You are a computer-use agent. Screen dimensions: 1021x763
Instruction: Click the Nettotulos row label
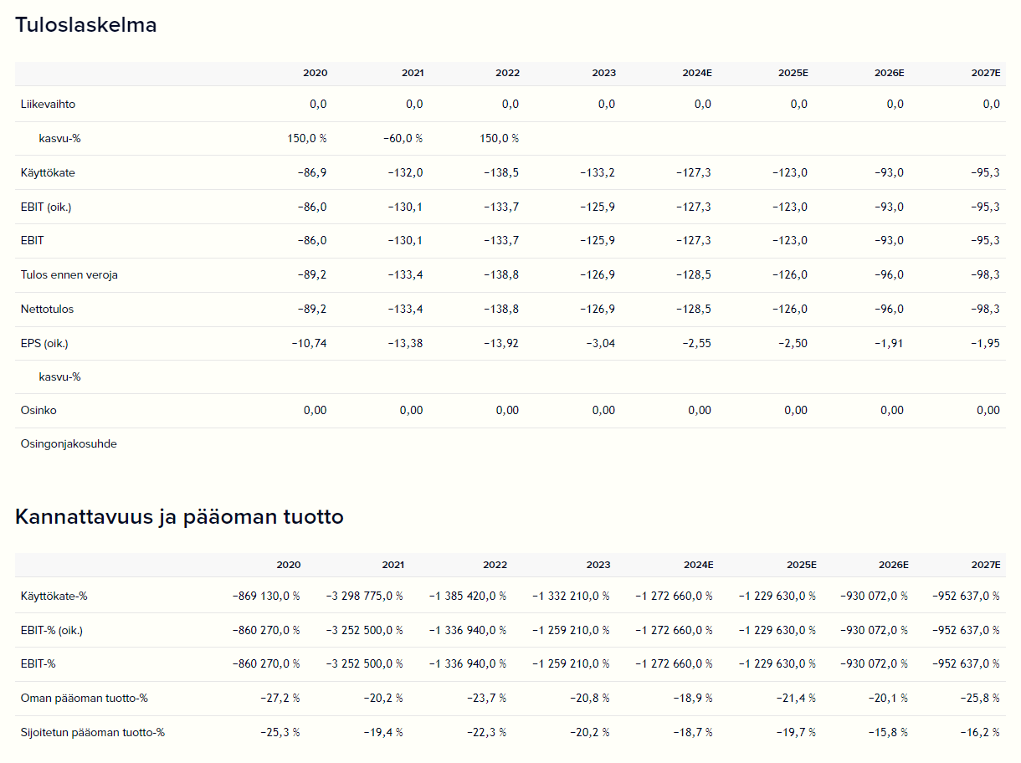pos(47,310)
